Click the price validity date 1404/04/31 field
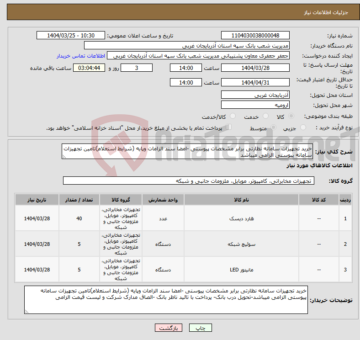 tap(255, 82)
